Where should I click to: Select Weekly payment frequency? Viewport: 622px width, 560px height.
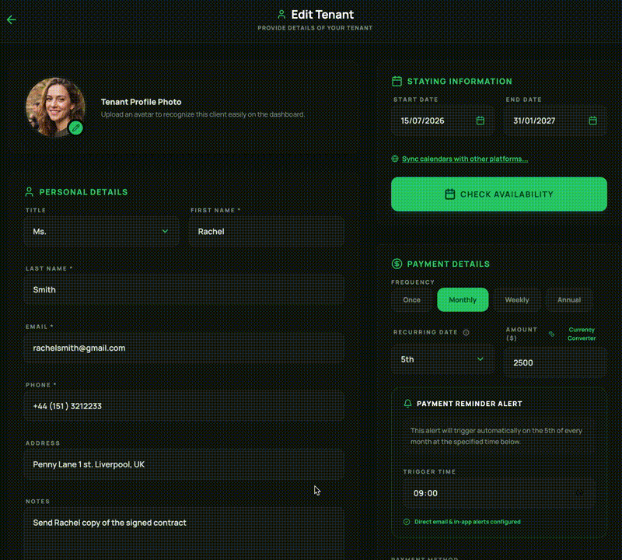[x=517, y=299]
